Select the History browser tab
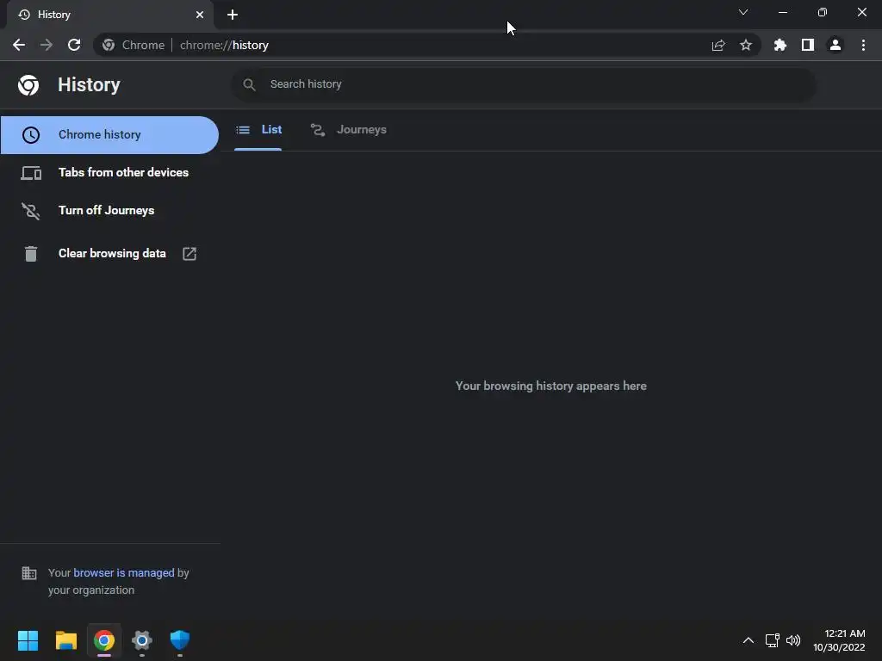The image size is (882, 661). click(109, 15)
